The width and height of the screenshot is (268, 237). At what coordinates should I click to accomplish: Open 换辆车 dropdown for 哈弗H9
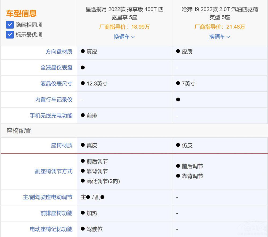click(219, 37)
